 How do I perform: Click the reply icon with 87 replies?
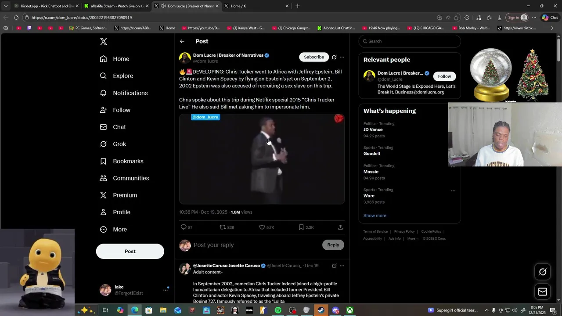coord(184,227)
